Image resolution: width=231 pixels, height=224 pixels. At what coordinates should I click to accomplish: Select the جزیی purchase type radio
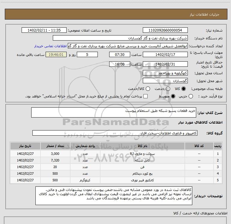click(x=190, y=96)
